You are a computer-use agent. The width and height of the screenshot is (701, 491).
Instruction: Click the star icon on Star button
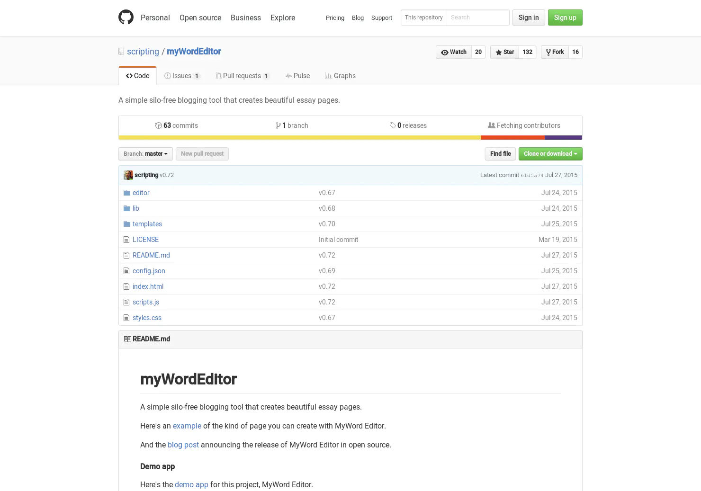(x=498, y=52)
